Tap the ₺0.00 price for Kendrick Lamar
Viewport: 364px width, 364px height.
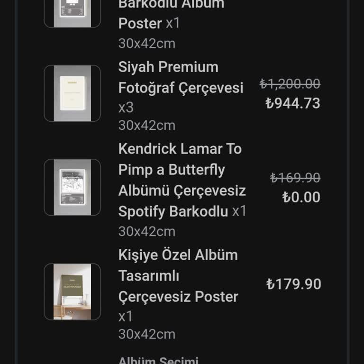point(301,197)
